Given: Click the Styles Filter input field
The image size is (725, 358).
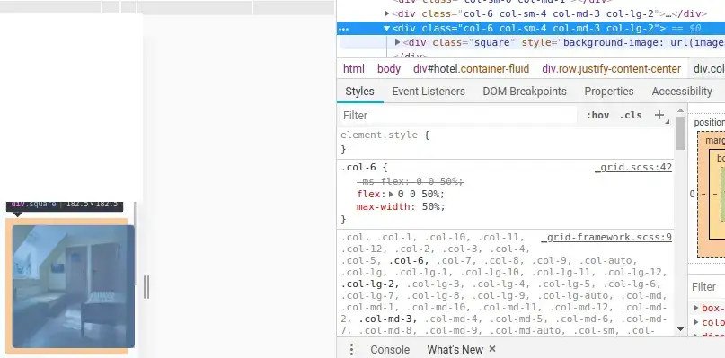Looking at the screenshot, I should tap(458, 116).
